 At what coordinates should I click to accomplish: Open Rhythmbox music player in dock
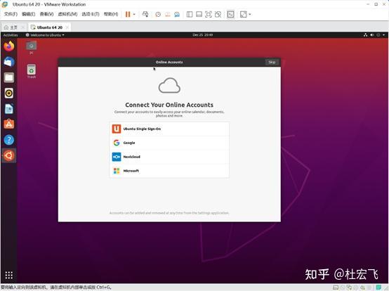9,93
